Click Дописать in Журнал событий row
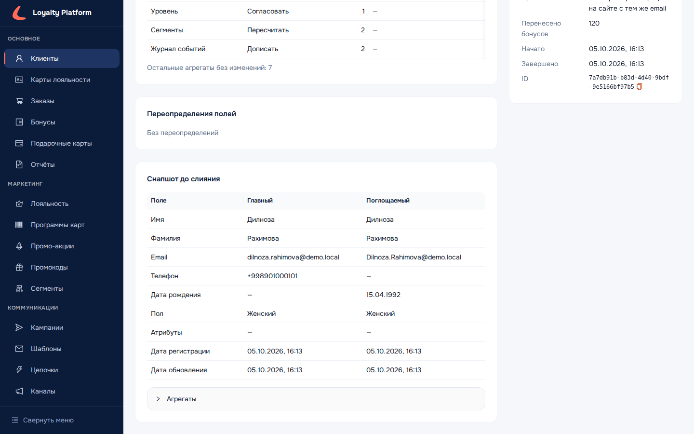Viewport: 694px width, 434px height. pos(263,49)
